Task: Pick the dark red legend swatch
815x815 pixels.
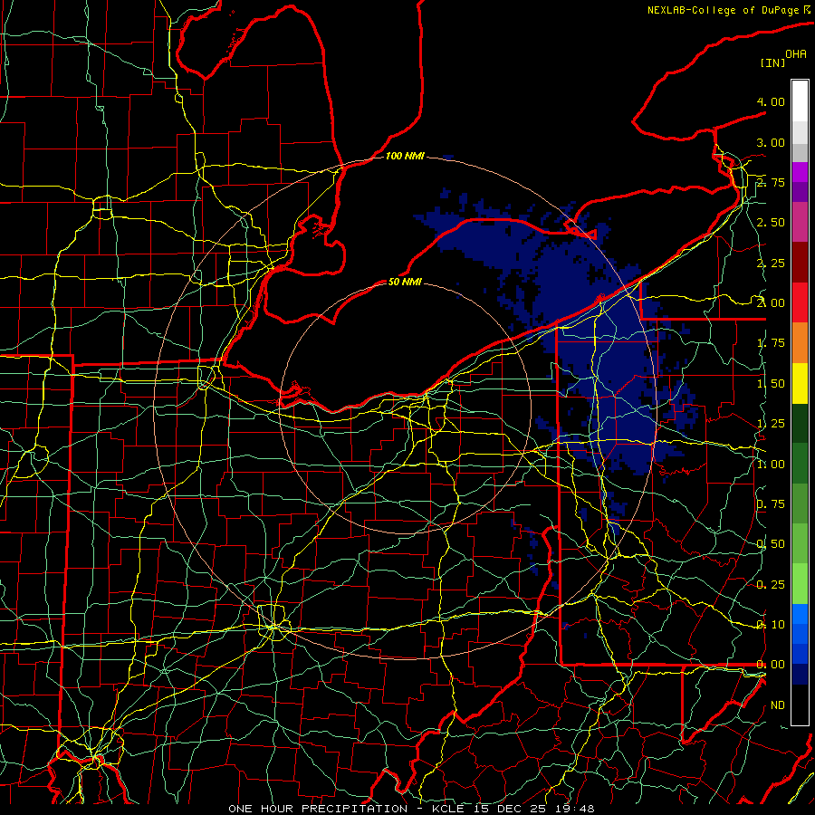Action: pyautogui.click(x=800, y=263)
